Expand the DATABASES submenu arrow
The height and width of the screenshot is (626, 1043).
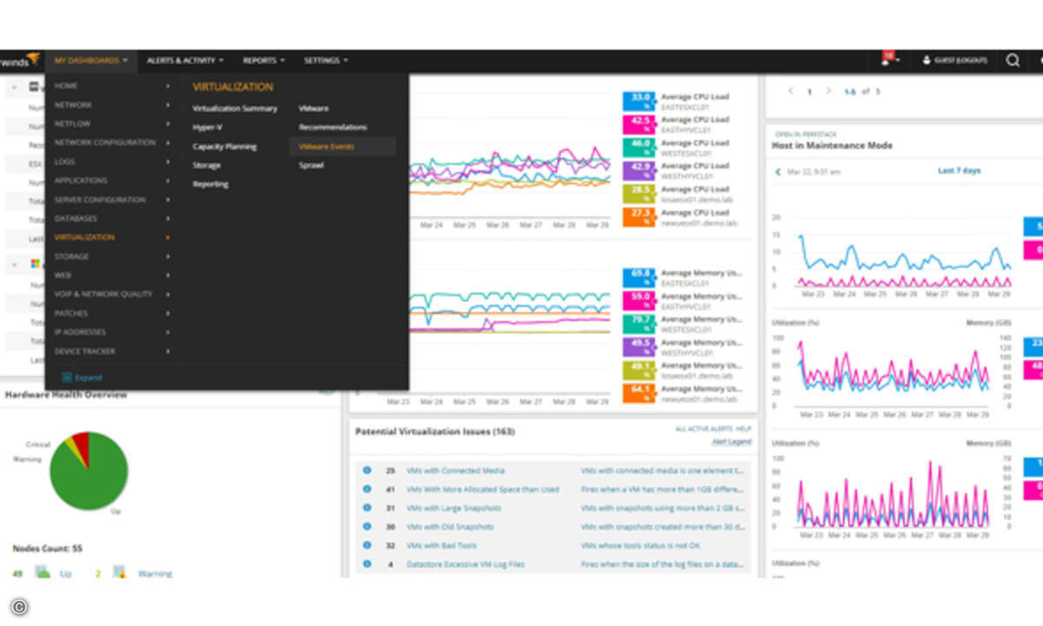(x=168, y=218)
